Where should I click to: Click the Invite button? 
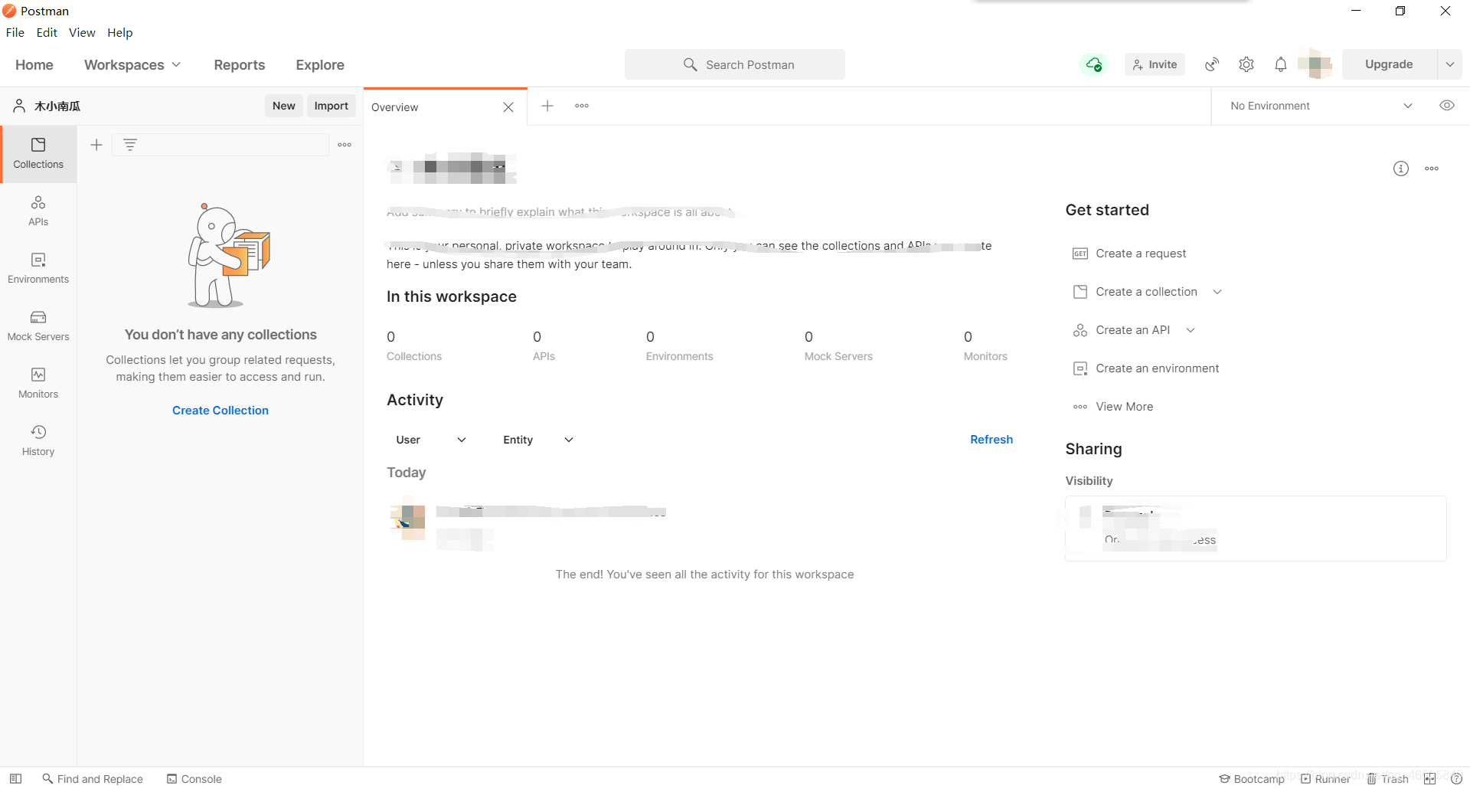pyautogui.click(x=1155, y=64)
